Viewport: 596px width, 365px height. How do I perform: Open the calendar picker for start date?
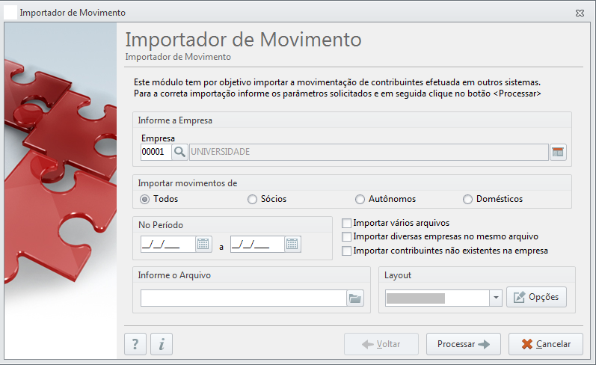coord(203,244)
